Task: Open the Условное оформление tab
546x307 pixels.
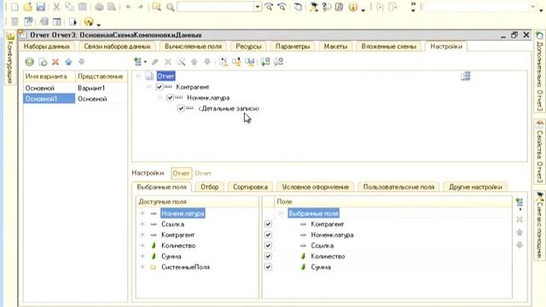Action: pos(315,187)
